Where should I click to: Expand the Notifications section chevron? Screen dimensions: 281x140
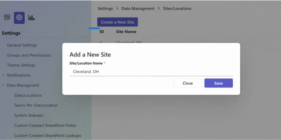pos(3,75)
